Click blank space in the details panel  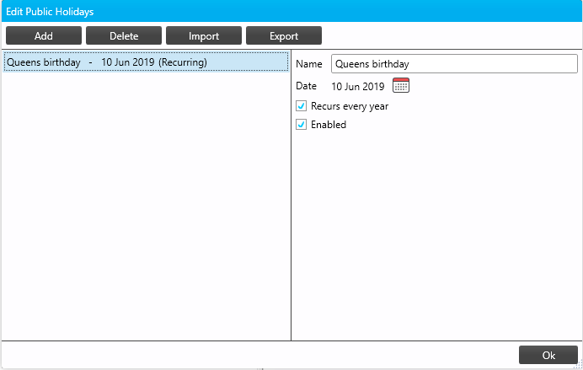436,236
